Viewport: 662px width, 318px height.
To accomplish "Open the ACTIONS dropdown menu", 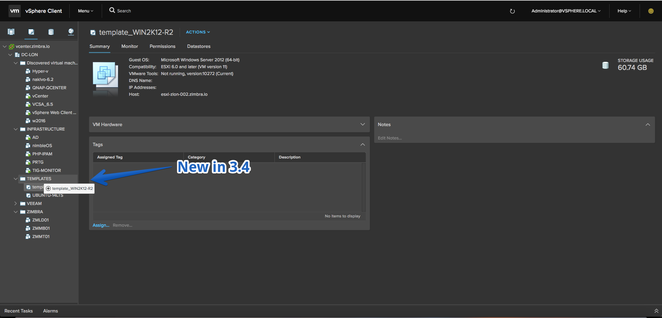I will pos(198,32).
